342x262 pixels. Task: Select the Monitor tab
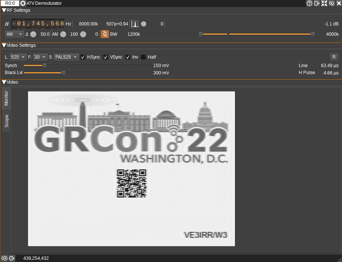[6, 98]
